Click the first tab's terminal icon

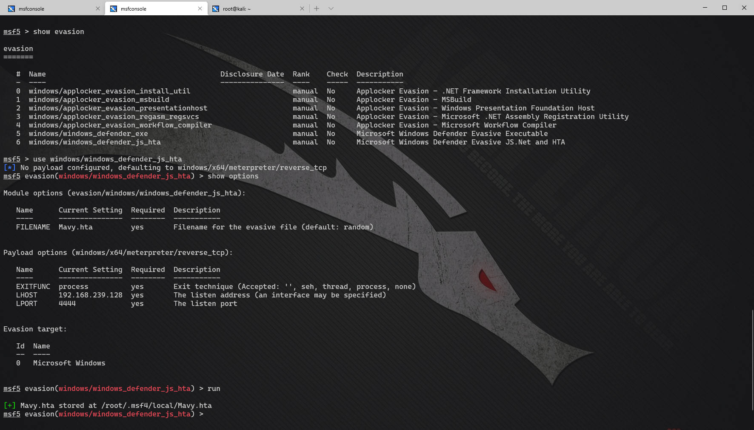coord(11,8)
